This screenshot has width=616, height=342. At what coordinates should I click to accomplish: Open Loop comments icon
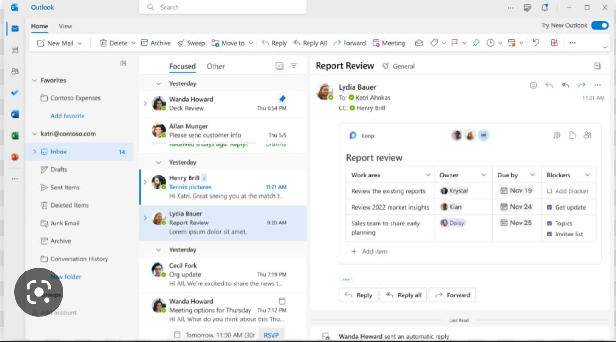coord(557,135)
